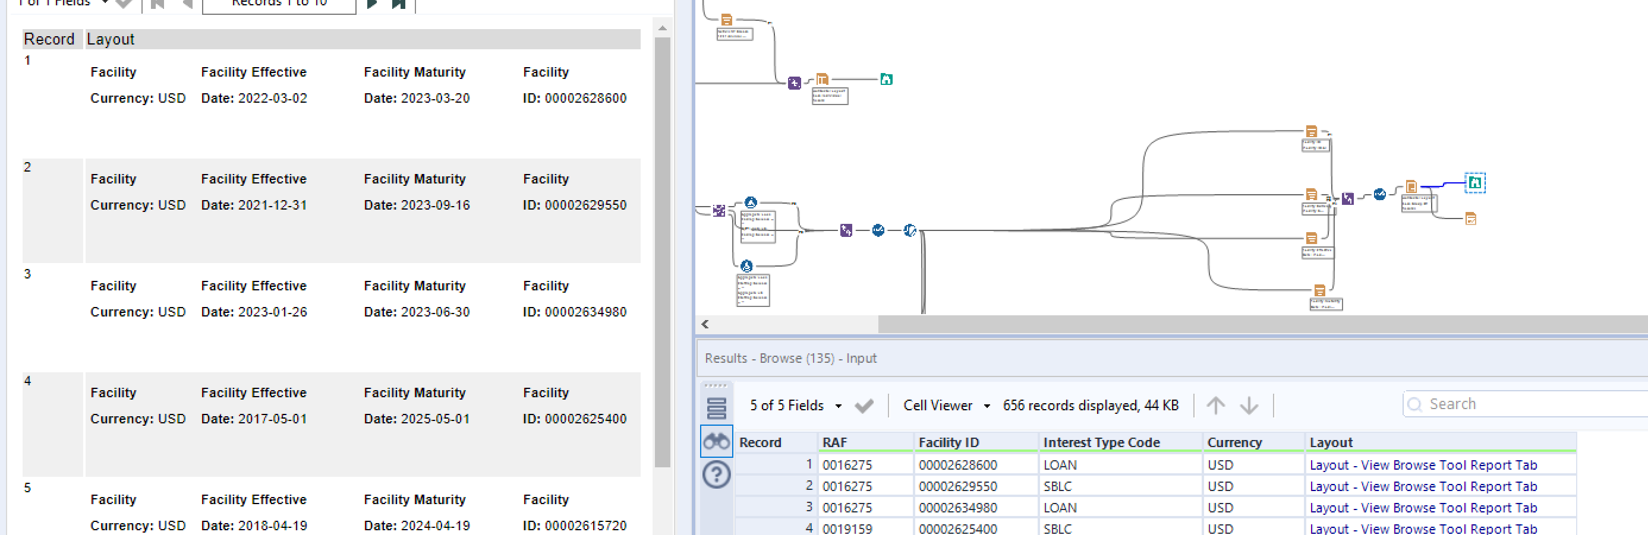This screenshot has width=1648, height=535.
Task: Select the blue Sort tool on the canvas
Action: tap(878, 231)
